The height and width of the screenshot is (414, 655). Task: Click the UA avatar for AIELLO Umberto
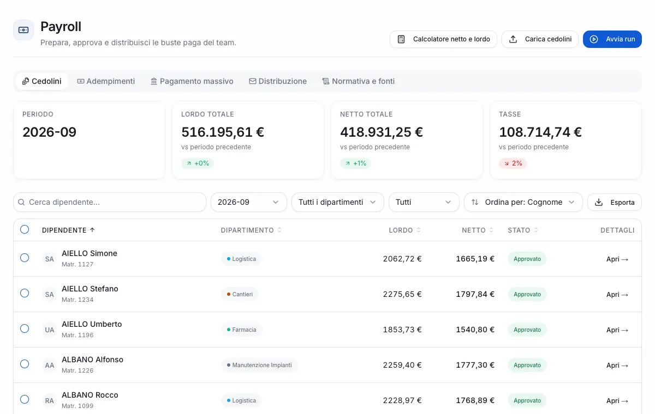50,330
